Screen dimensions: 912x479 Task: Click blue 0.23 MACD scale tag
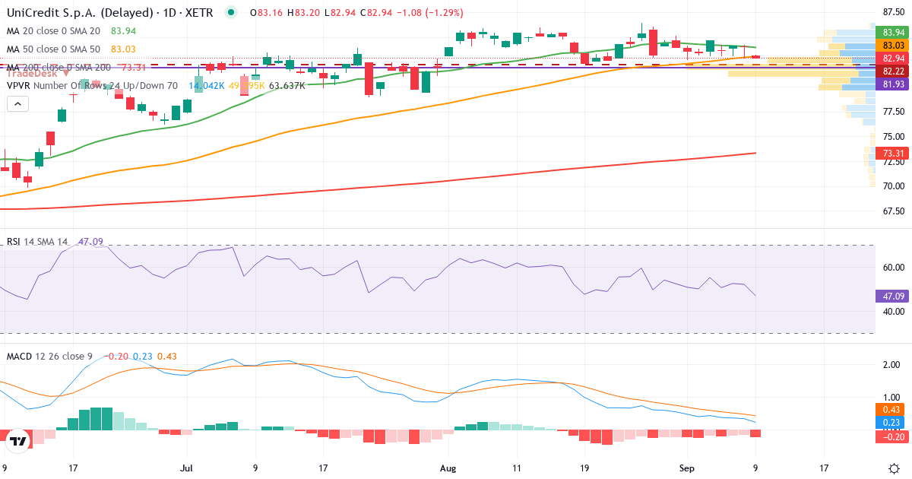coord(893,423)
